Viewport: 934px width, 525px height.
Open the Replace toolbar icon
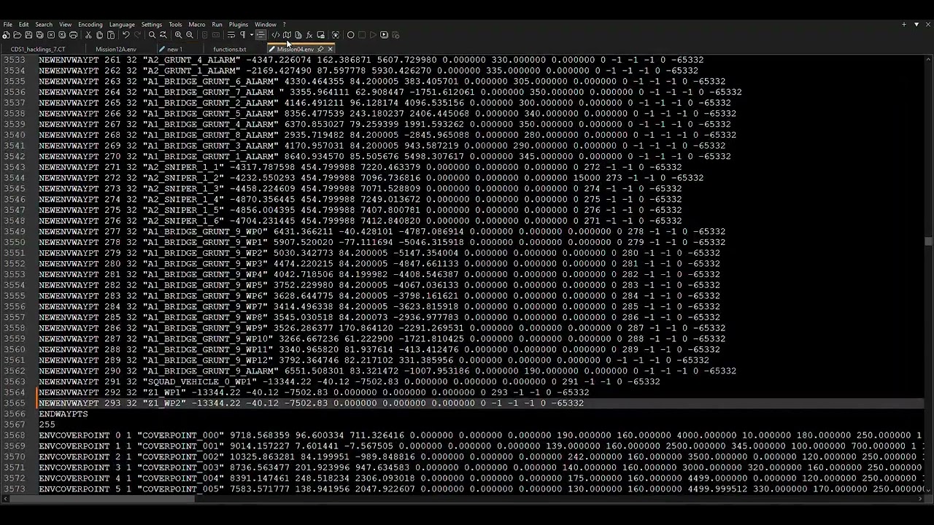click(163, 35)
